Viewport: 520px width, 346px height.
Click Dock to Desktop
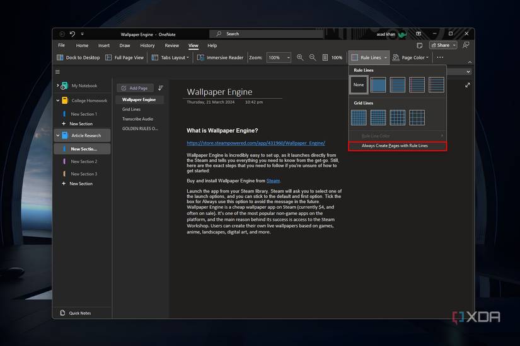pos(78,58)
